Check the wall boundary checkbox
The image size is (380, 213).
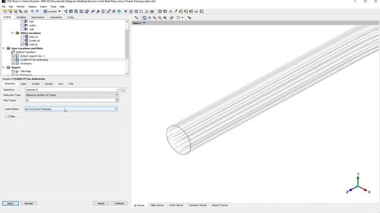[x=23, y=29]
